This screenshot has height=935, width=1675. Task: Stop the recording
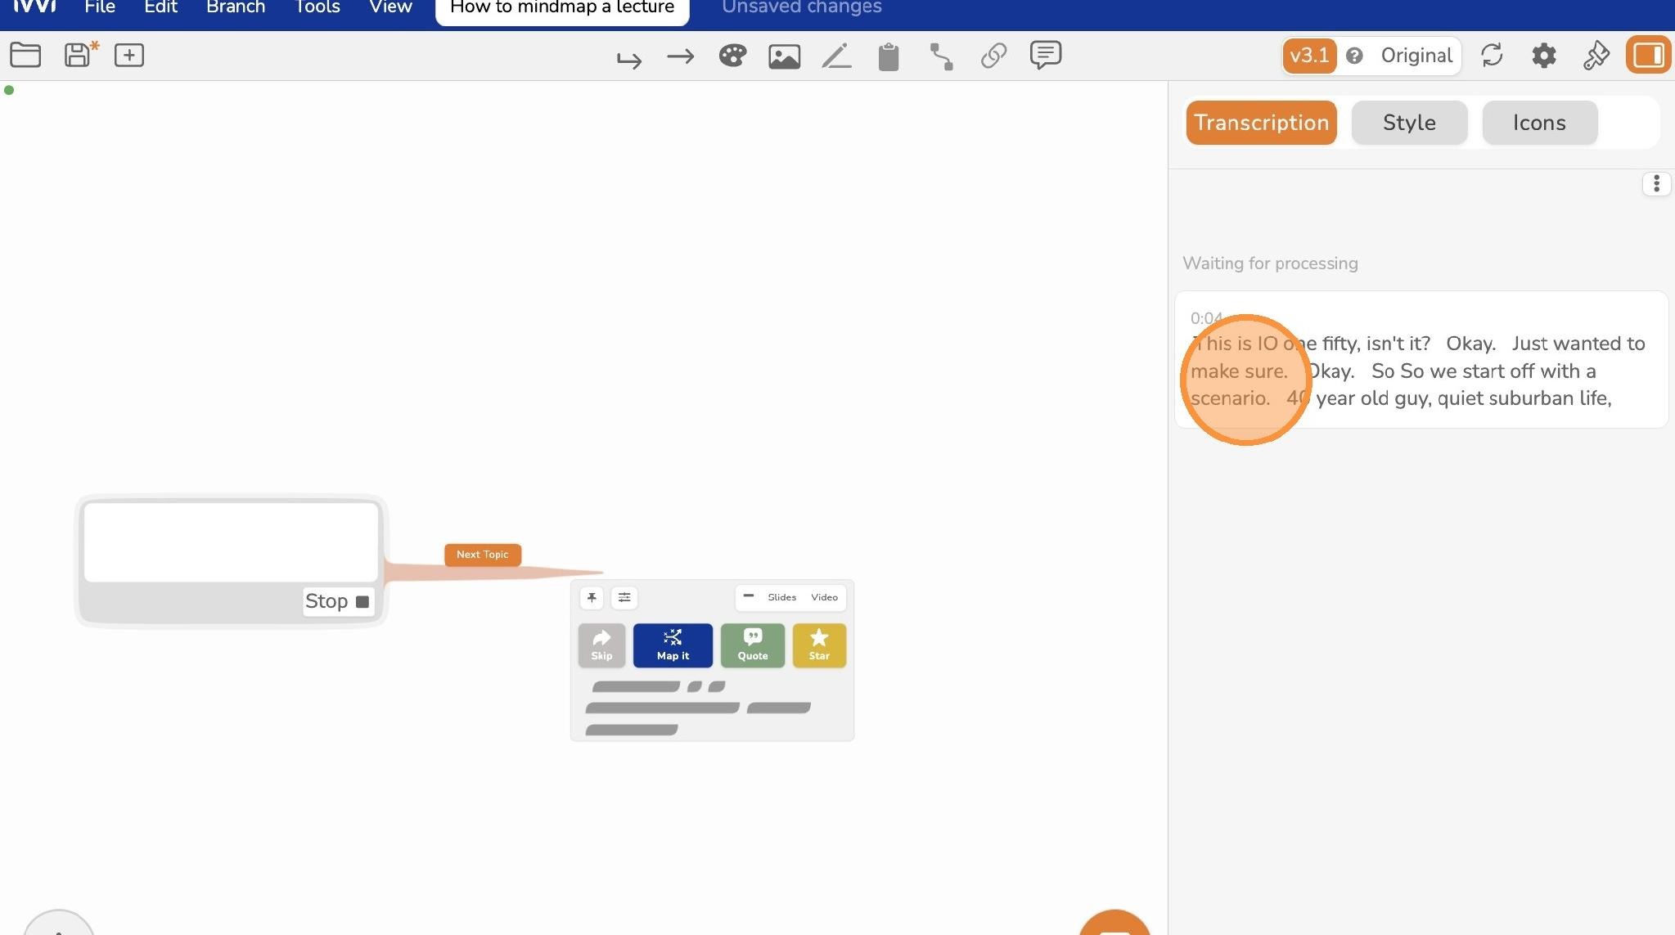[x=338, y=601]
